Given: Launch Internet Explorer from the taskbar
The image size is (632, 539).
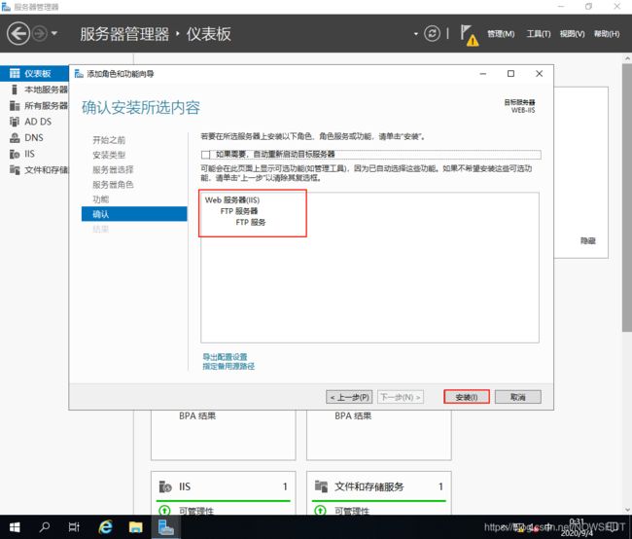Looking at the screenshot, I should [x=106, y=527].
